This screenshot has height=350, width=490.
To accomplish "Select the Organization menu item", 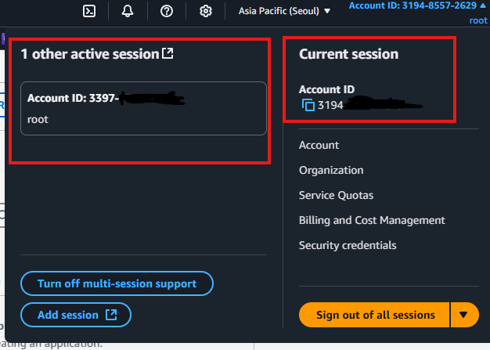I will point(331,170).
